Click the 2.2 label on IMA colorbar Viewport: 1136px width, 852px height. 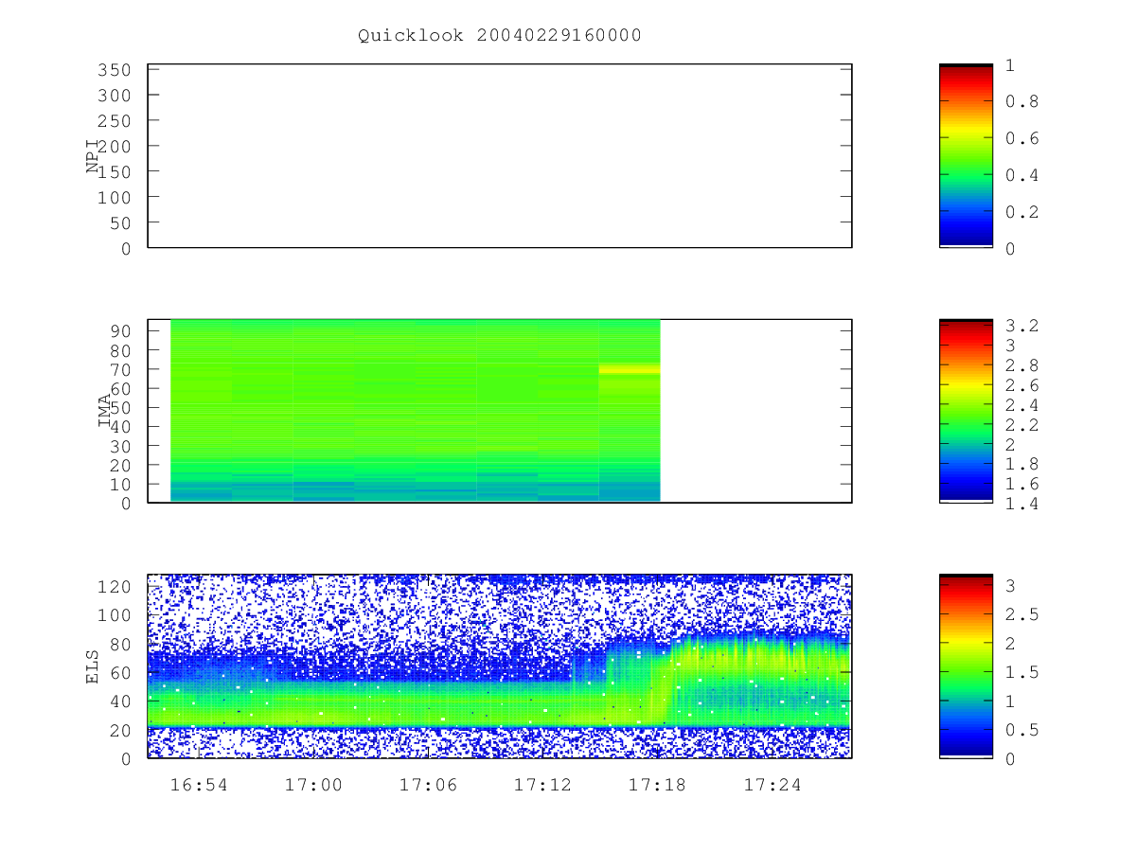coord(1021,425)
